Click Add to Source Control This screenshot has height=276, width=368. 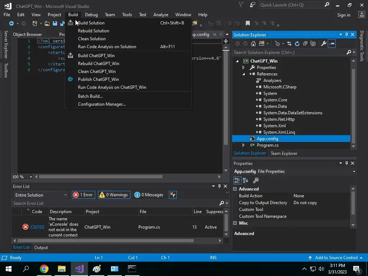coord(336,258)
